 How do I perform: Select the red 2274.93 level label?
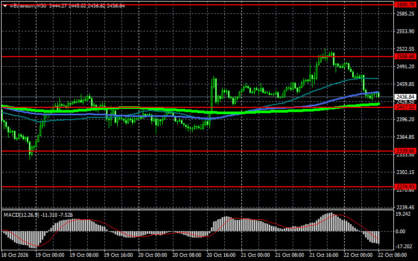405,187
